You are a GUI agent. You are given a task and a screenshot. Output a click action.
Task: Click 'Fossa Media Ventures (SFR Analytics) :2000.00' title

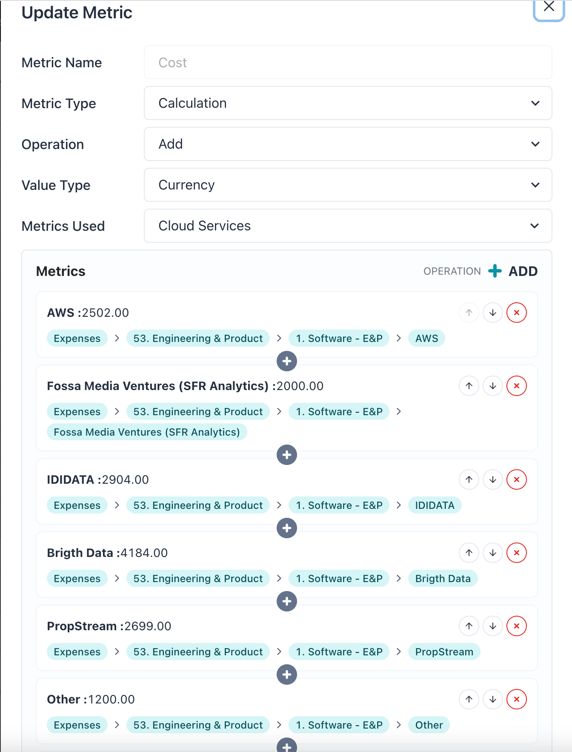[185, 386]
